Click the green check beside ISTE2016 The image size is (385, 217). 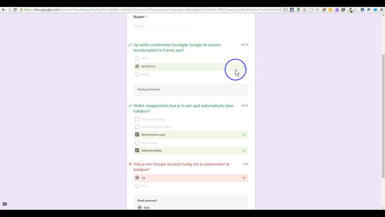244,67
